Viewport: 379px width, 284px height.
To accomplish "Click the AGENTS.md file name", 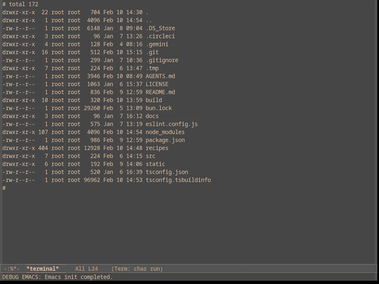I will pos(160,76).
